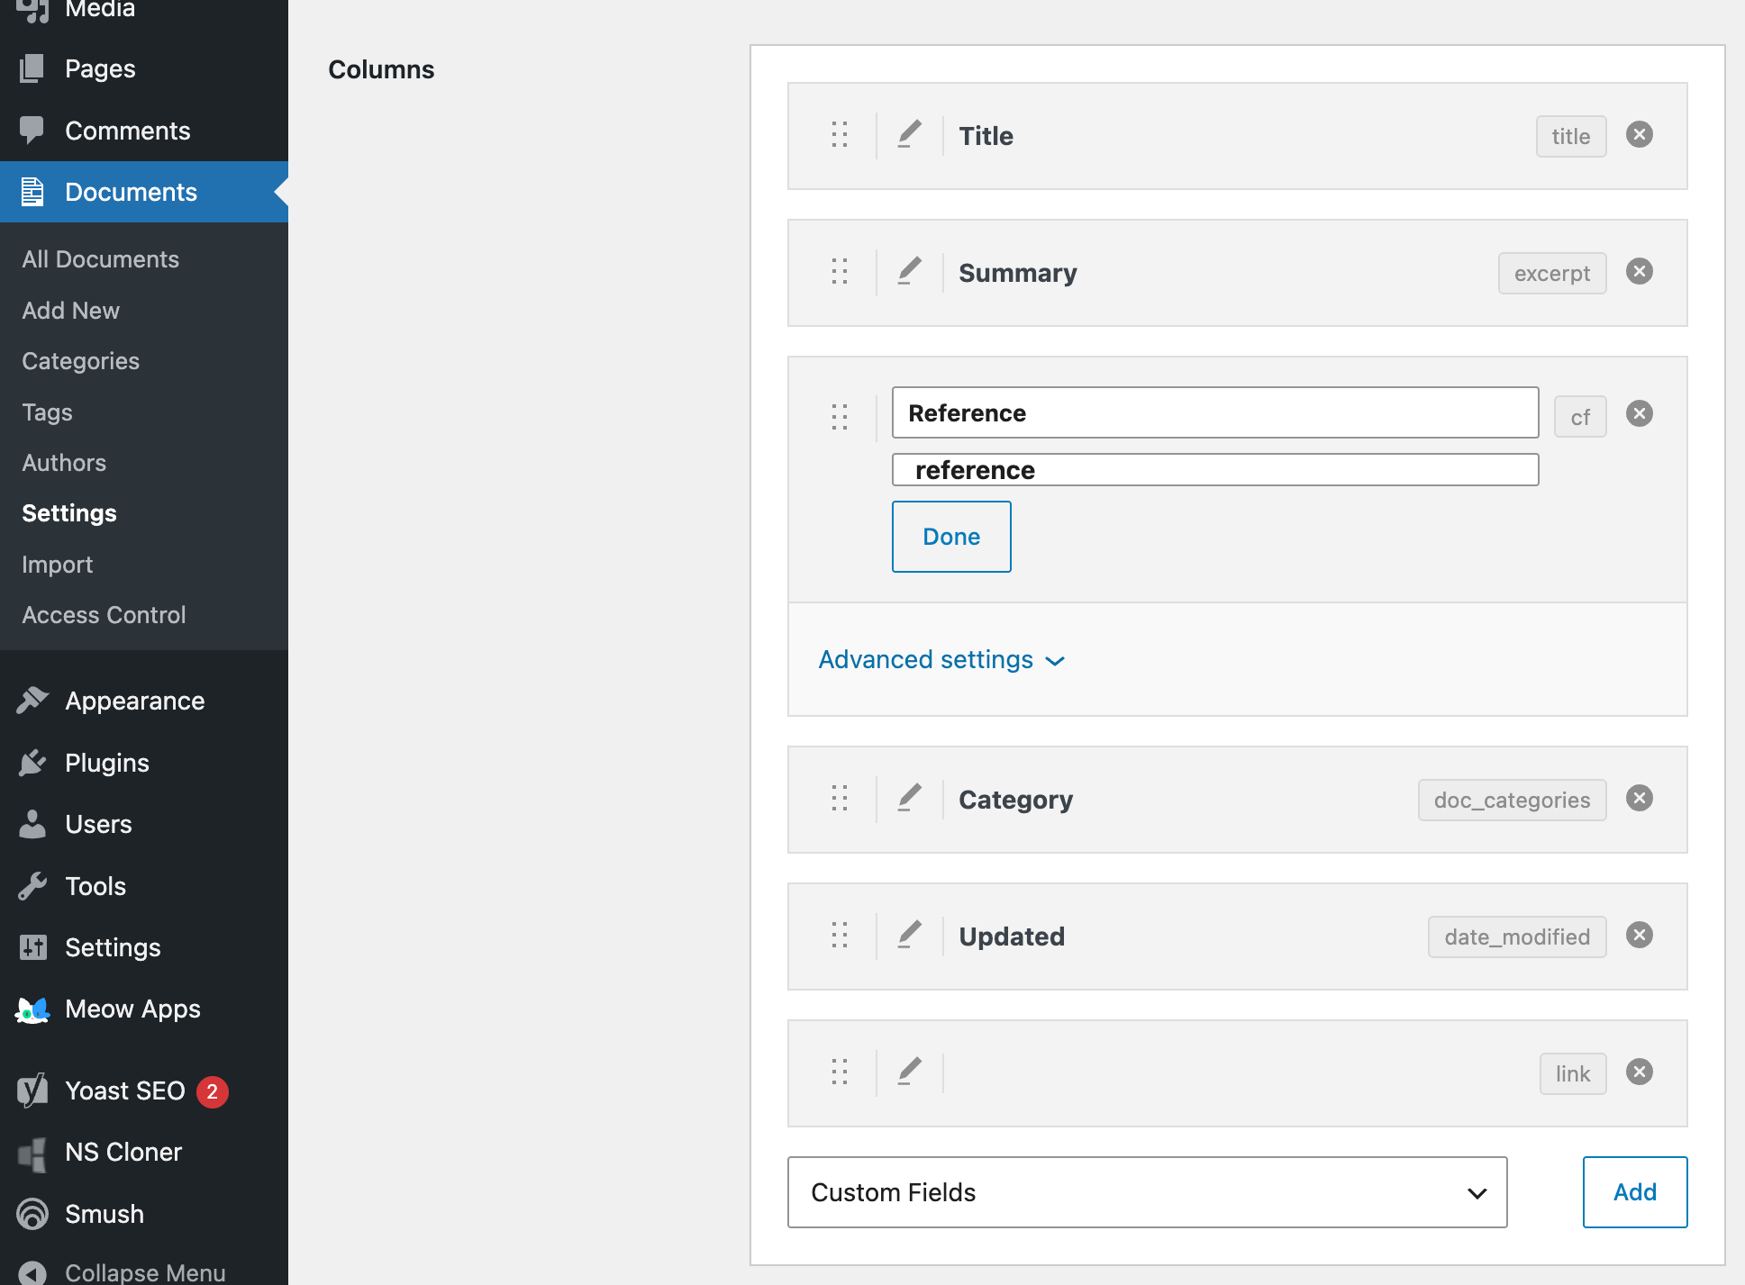Click the Comments bubble icon

point(32,131)
